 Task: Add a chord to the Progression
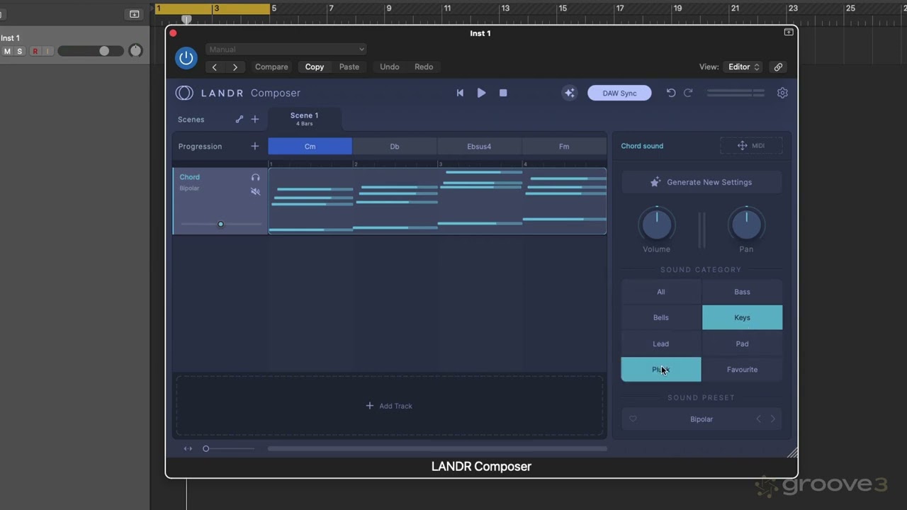255,146
